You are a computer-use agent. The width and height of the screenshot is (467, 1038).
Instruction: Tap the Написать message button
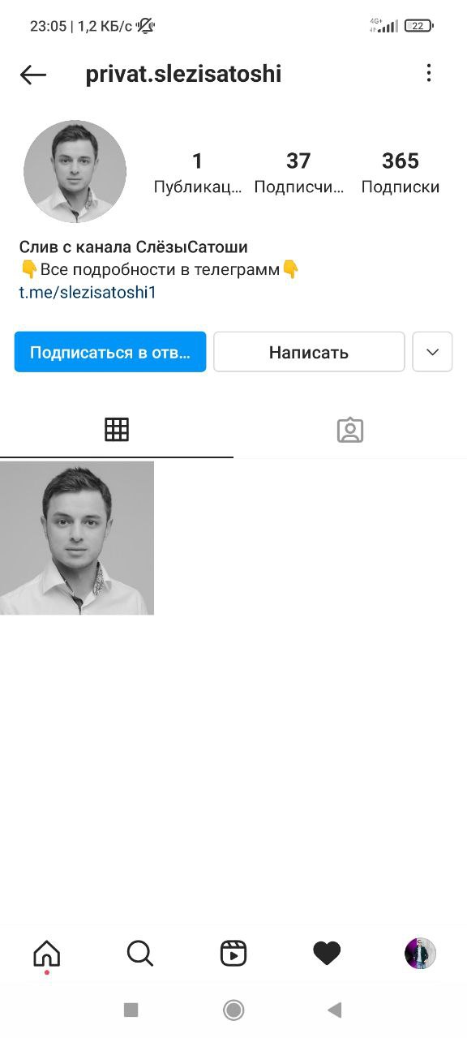tap(309, 352)
